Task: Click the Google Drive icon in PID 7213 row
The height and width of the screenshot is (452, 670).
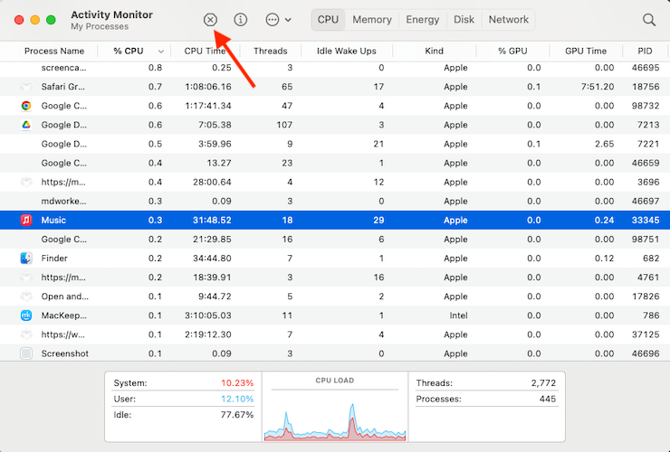Action: [x=26, y=125]
